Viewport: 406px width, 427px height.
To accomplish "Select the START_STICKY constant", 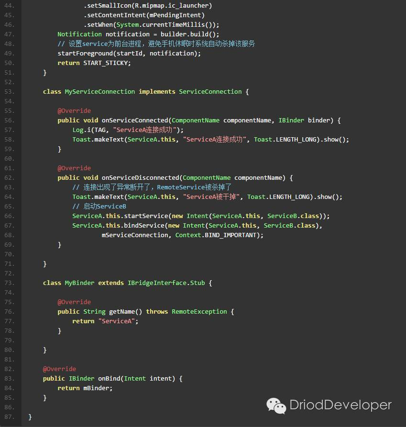I will (105, 63).
